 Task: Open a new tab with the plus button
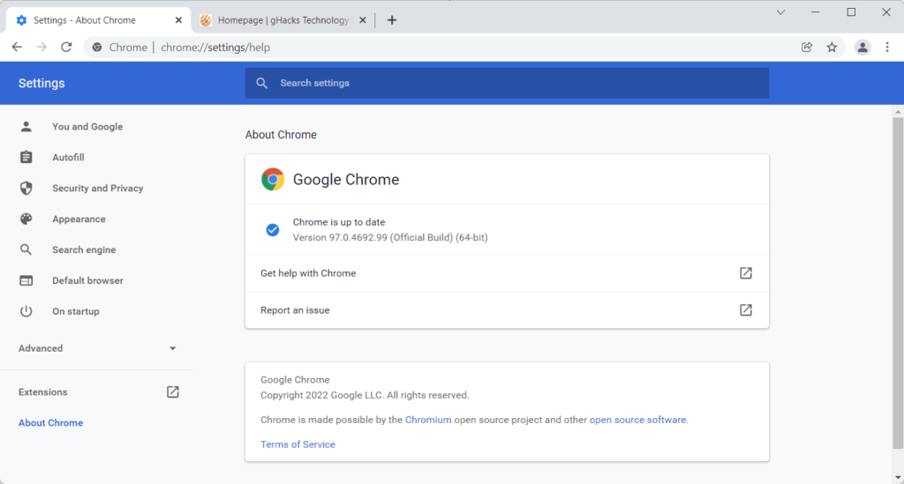tap(392, 20)
